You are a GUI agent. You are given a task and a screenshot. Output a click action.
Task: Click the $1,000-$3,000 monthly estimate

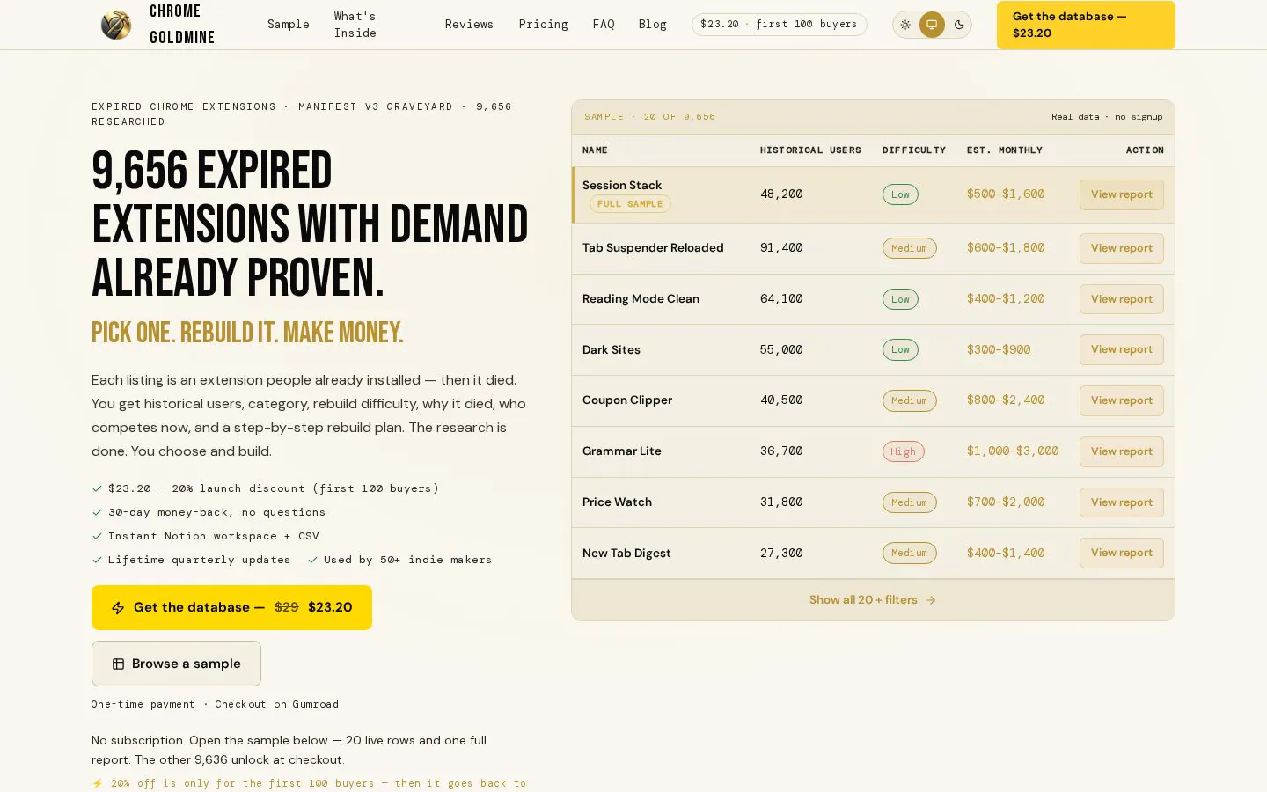[1013, 451]
